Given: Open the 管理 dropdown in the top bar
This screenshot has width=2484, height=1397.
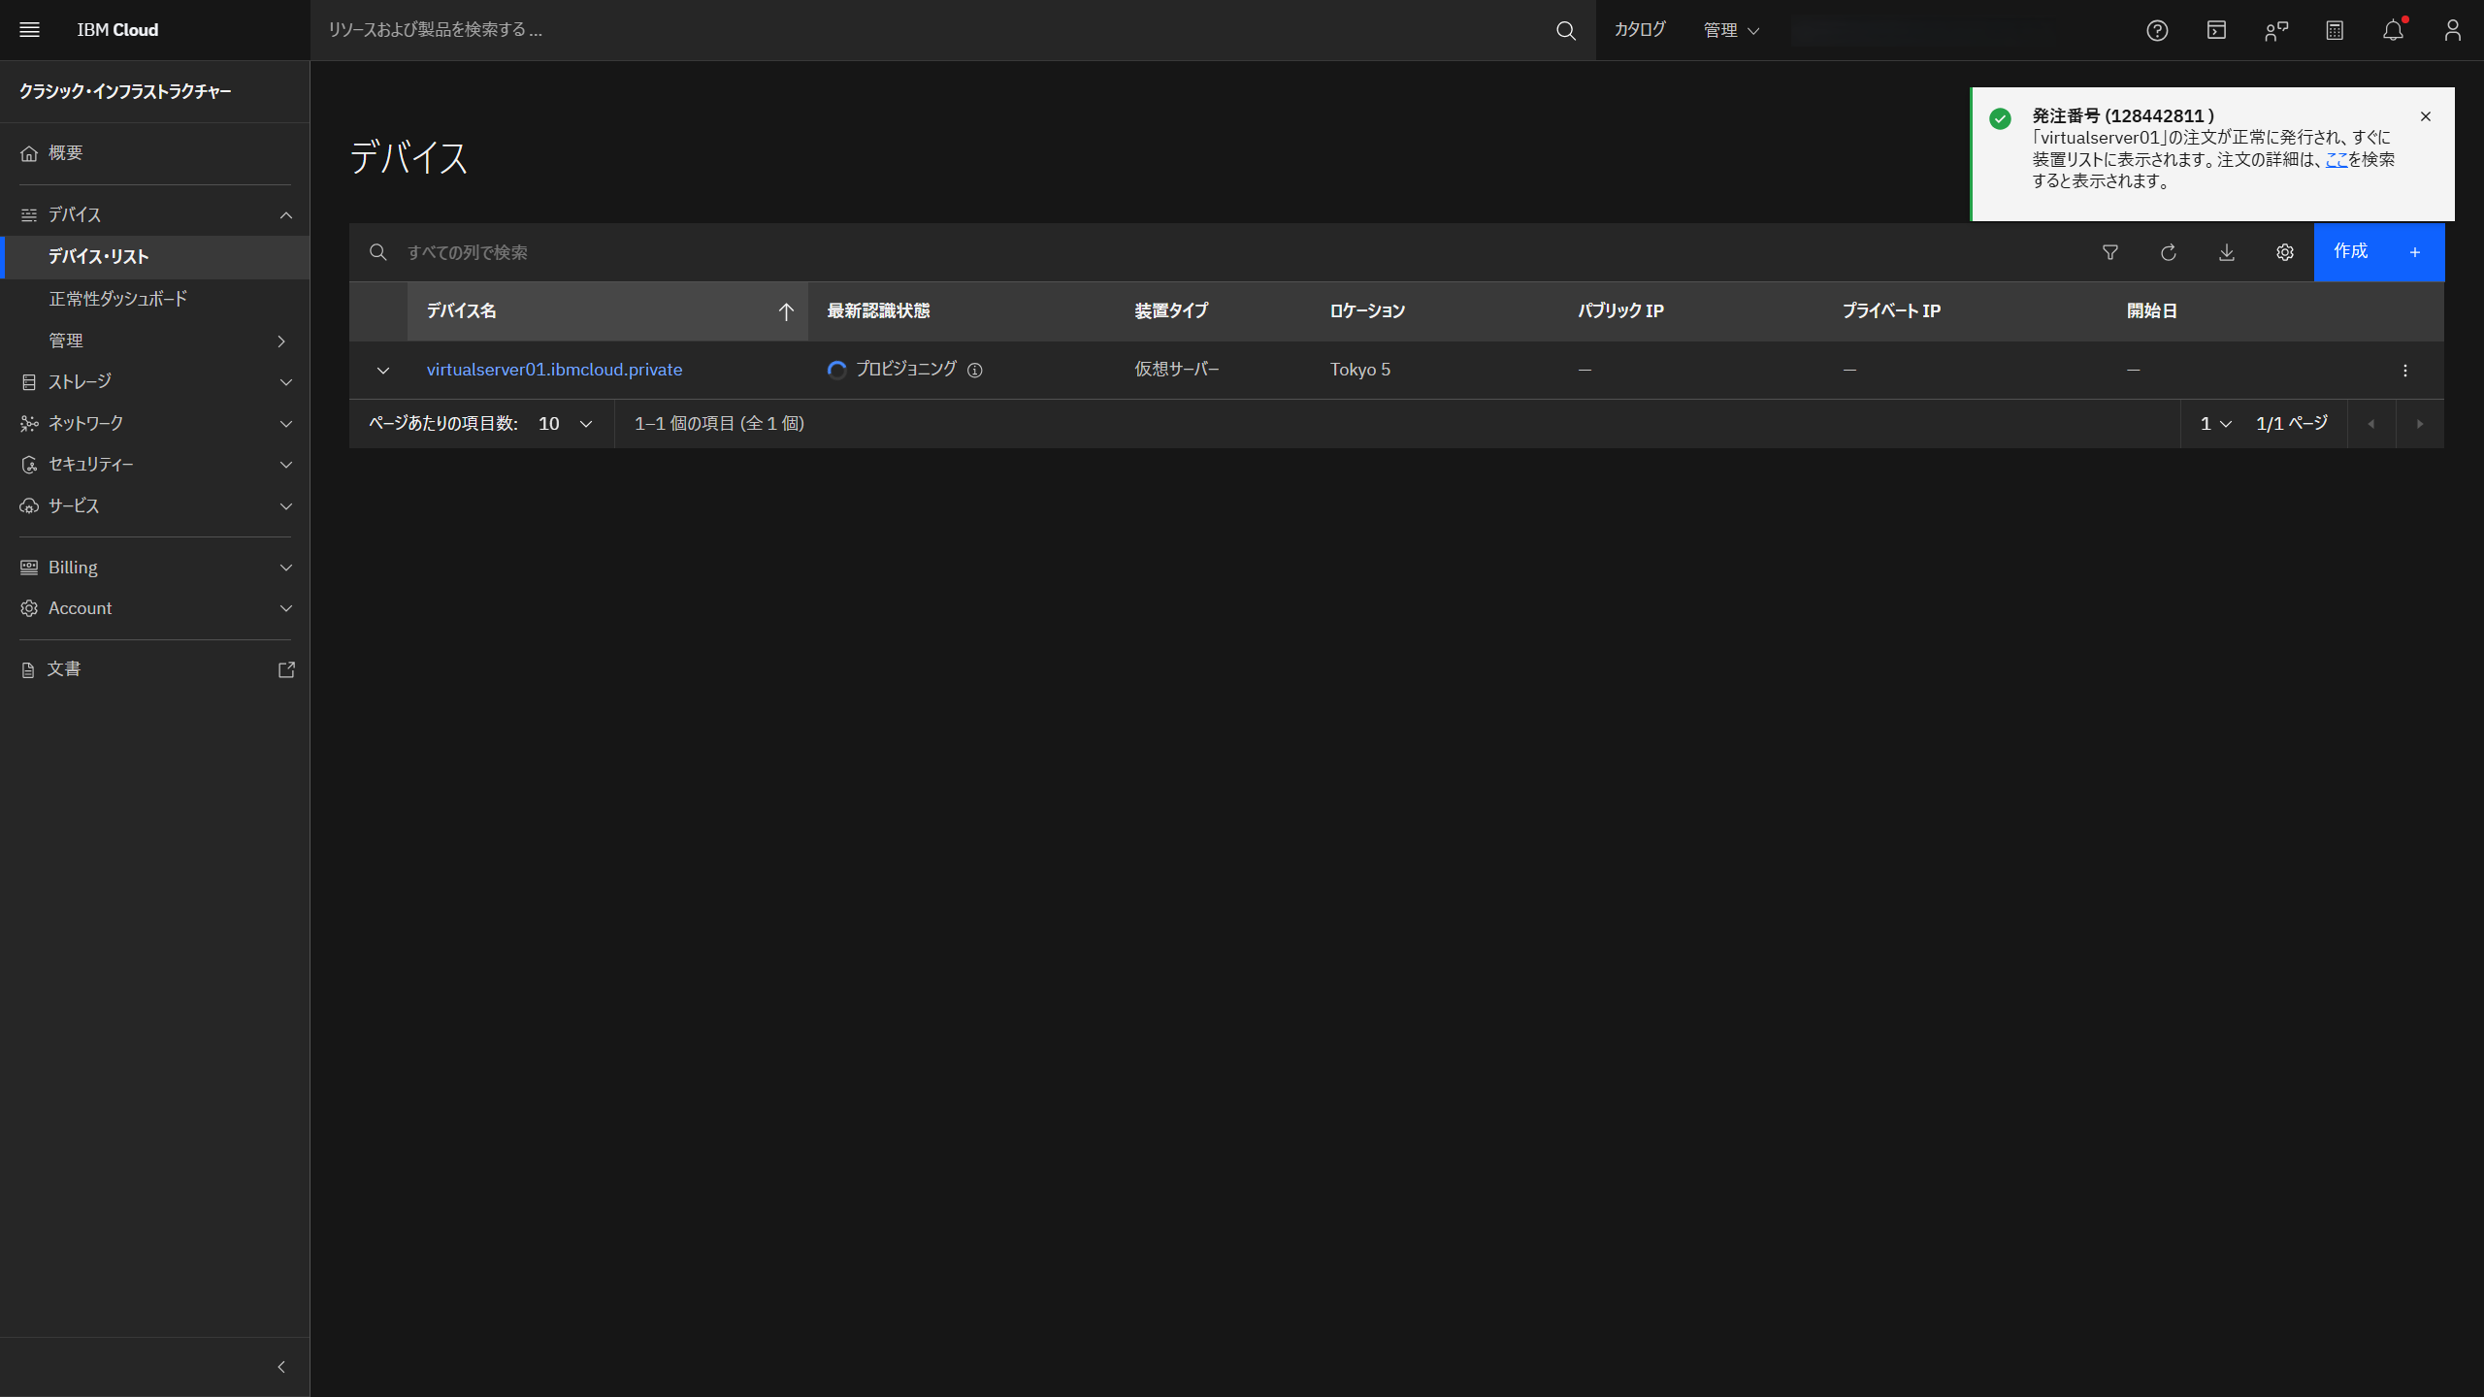Looking at the screenshot, I should (x=1731, y=30).
